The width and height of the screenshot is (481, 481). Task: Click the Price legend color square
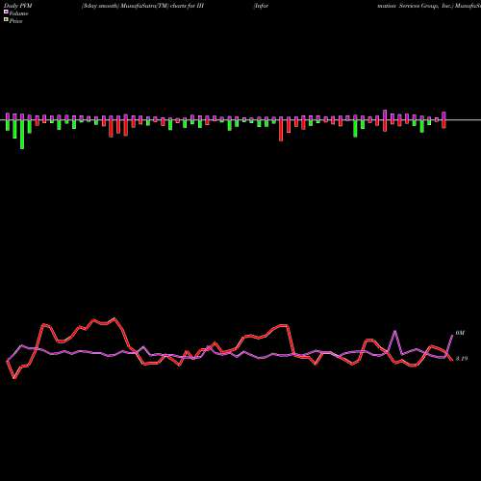pyautogui.click(x=6, y=19)
